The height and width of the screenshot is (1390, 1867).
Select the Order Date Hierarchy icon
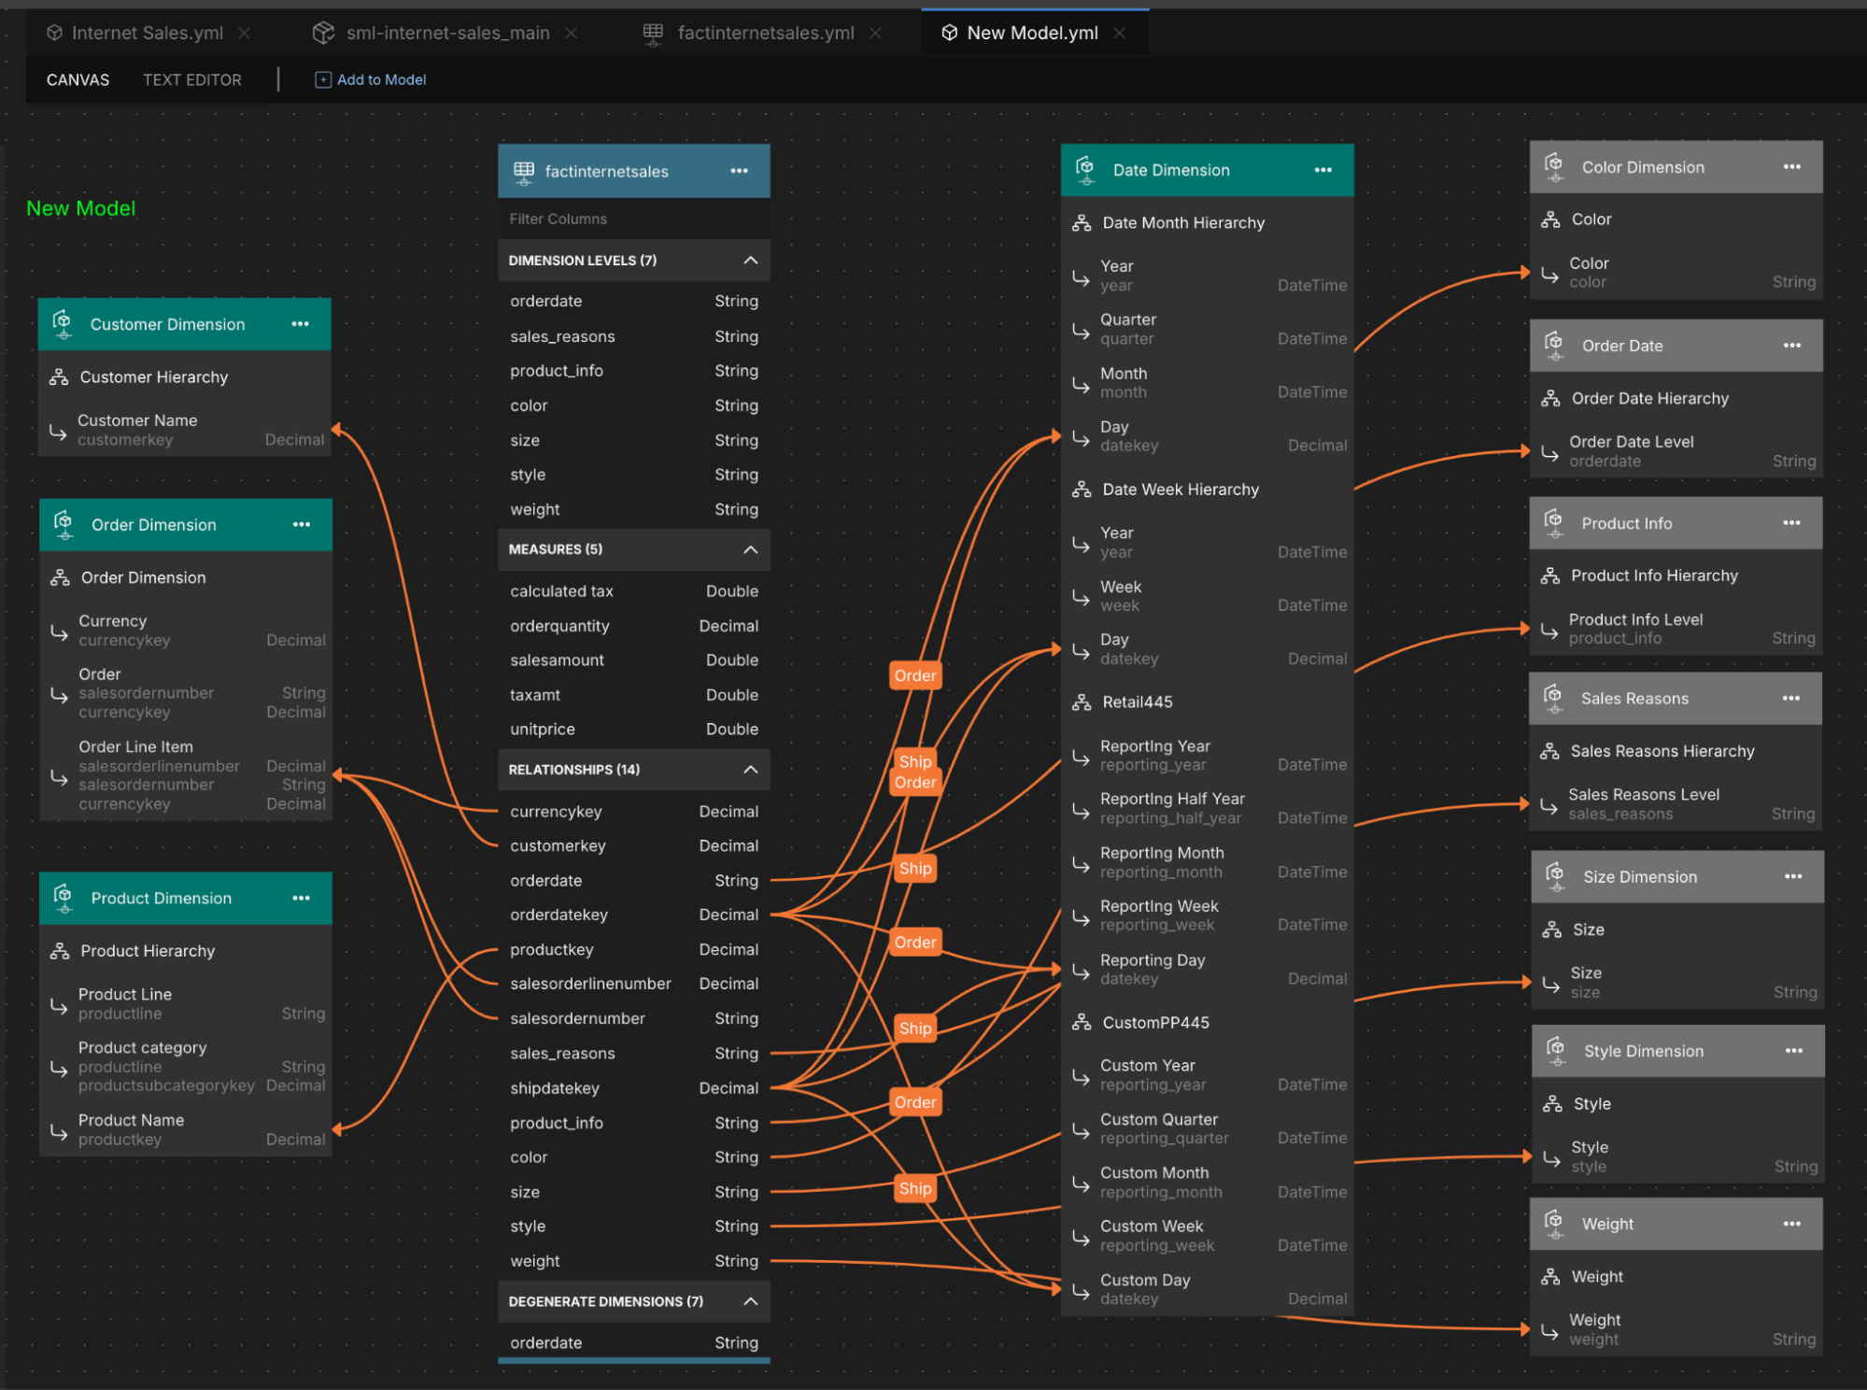pos(1550,398)
